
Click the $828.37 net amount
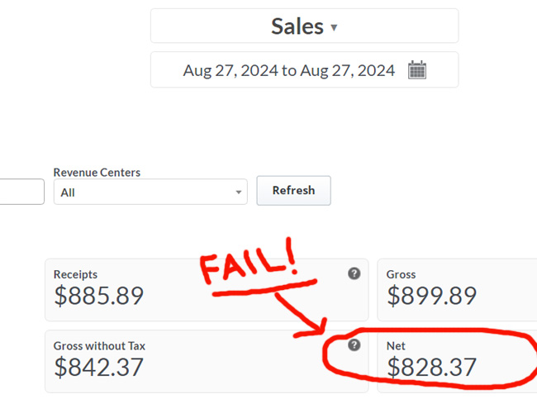tap(431, 367)
